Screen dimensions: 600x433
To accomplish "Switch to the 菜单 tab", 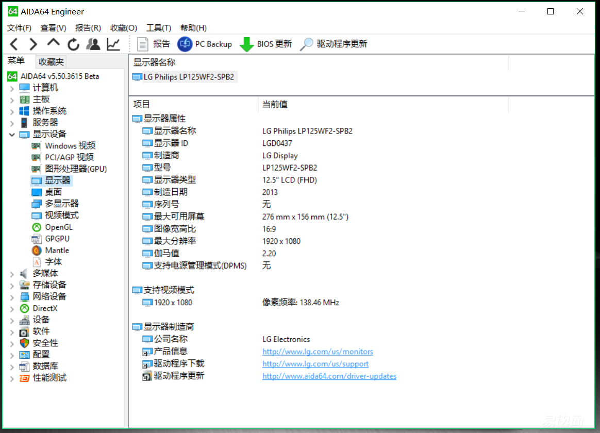I will click(x=16, y=60).
